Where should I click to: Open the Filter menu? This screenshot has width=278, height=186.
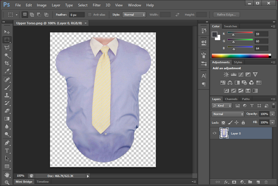pyautogui.click(x=97, y=5)
